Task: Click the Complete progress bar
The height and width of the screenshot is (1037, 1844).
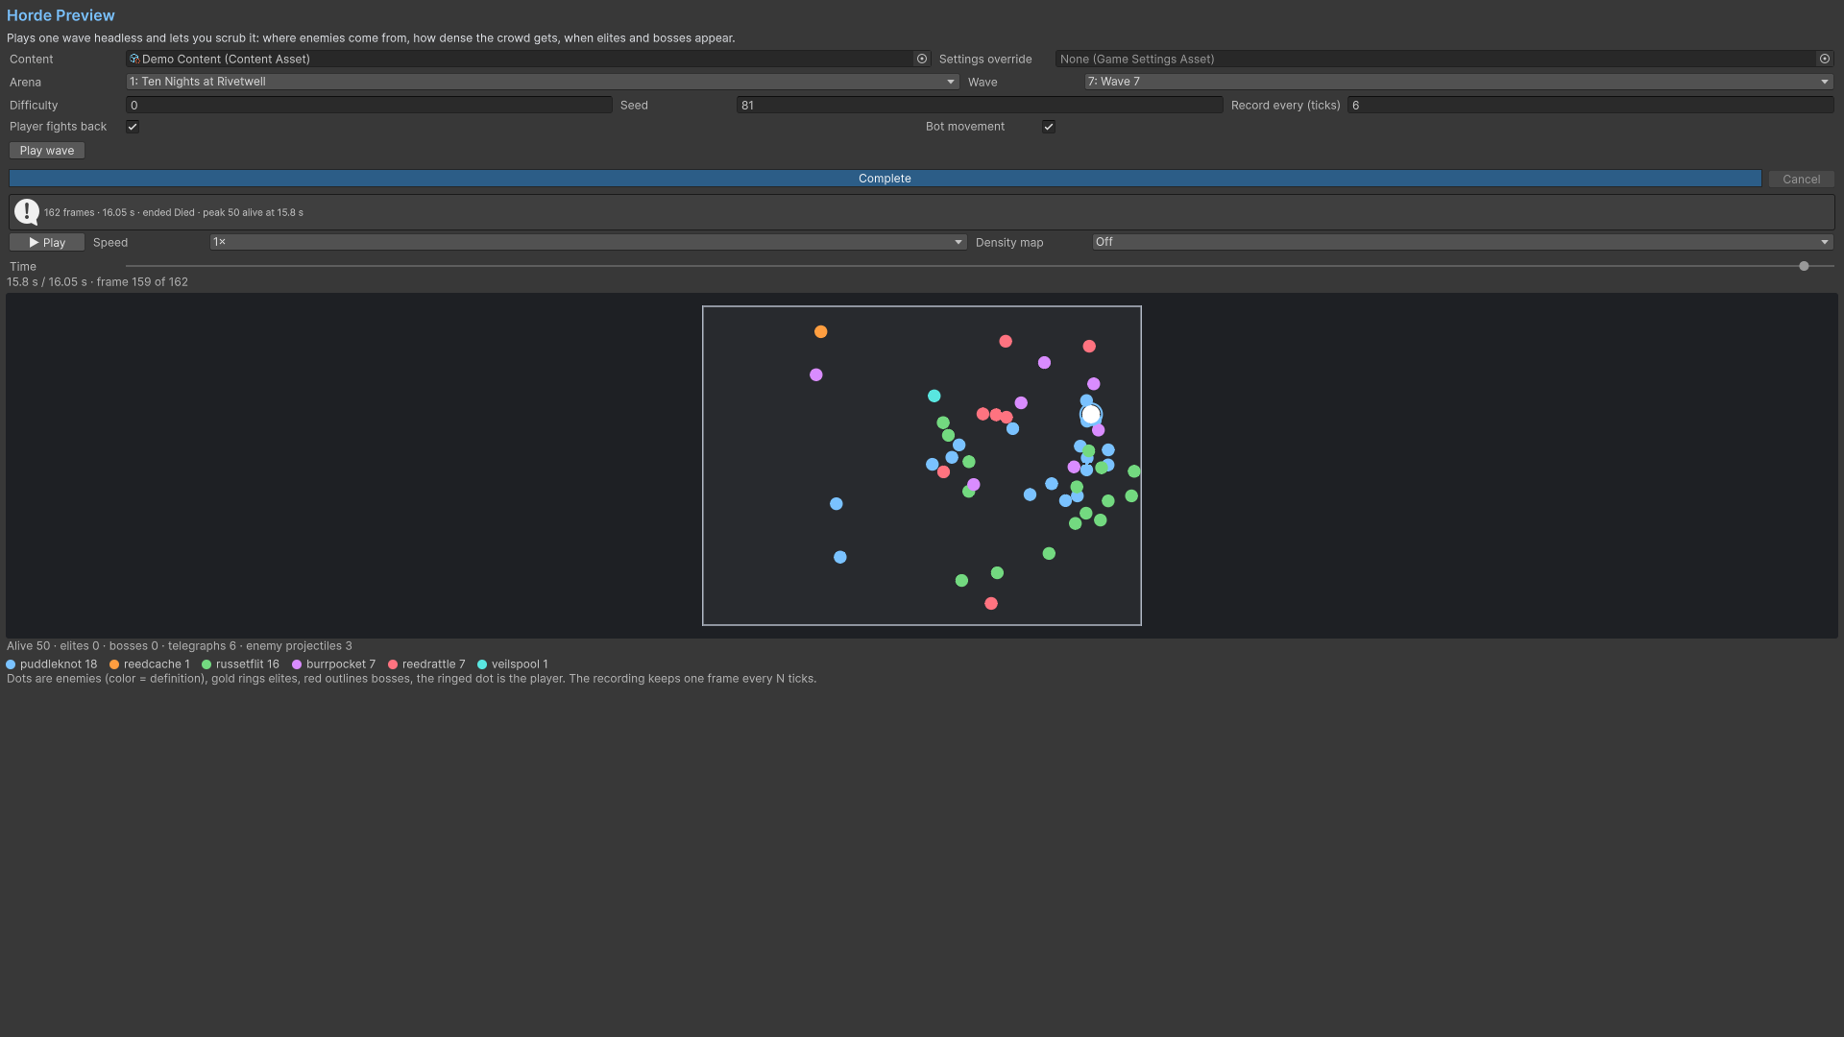Action: pyautogui.click(x=885, y=179)
